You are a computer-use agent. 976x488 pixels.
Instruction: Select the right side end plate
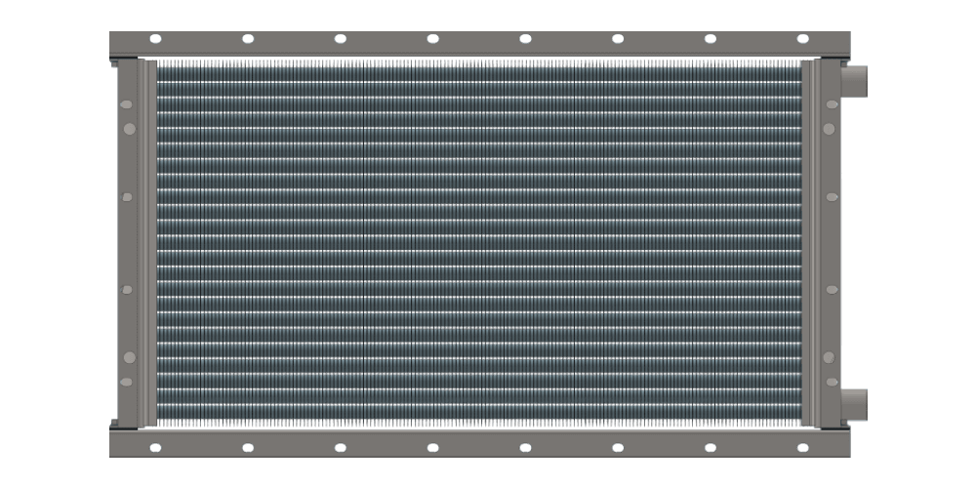click(830, 244)
